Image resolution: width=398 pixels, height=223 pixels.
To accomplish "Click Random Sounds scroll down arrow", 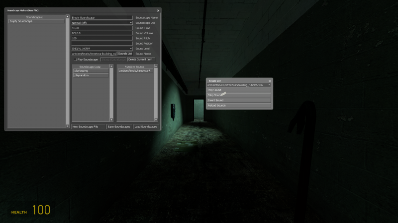I will coord(156,120).
